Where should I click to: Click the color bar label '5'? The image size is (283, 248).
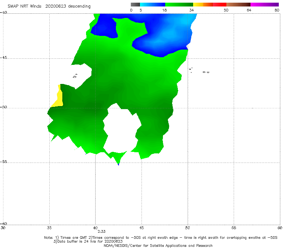[x=141, y=10]
